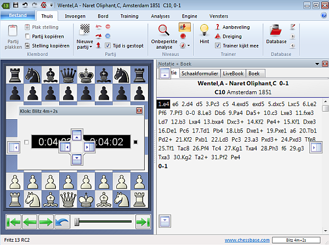329x245 pixels.
Task: Click the white side clock checkbox
Action: pos(26,143)
